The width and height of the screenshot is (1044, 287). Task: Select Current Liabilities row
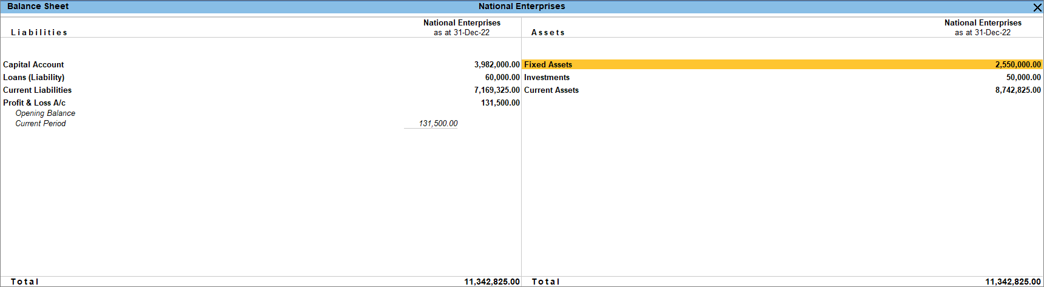(261, 90)
